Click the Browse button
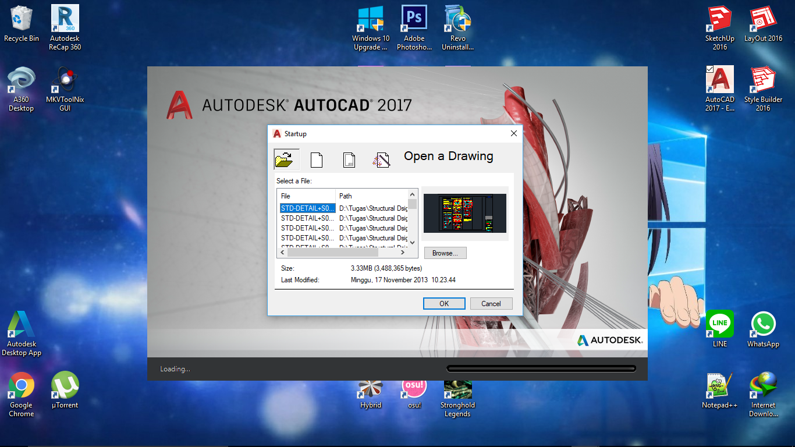 (x=445, y=253)
